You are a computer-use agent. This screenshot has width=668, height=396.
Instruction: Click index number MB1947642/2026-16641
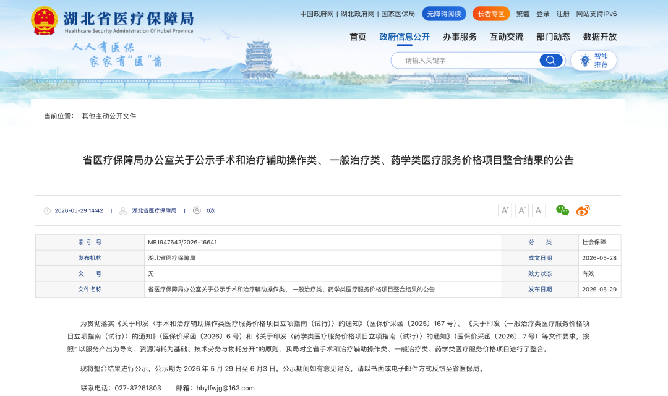(182, 242)
